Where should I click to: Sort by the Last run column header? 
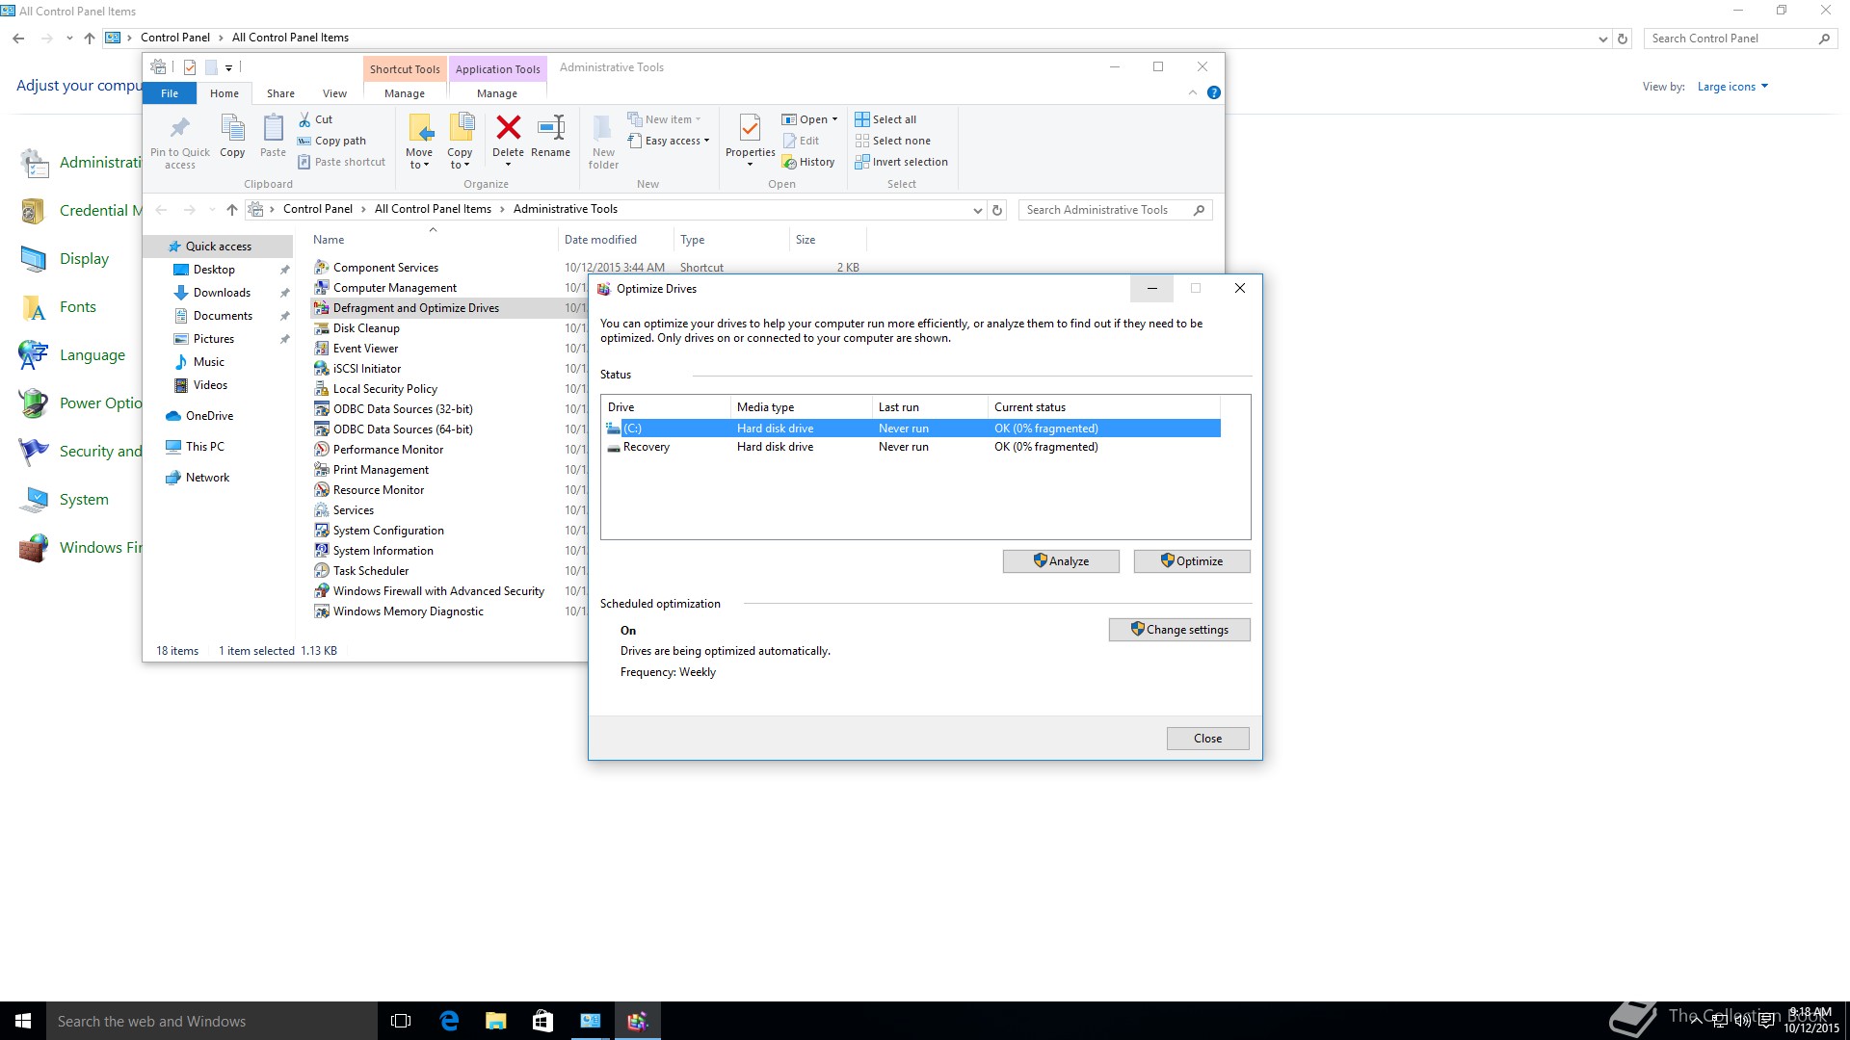[x=929, y=407]
